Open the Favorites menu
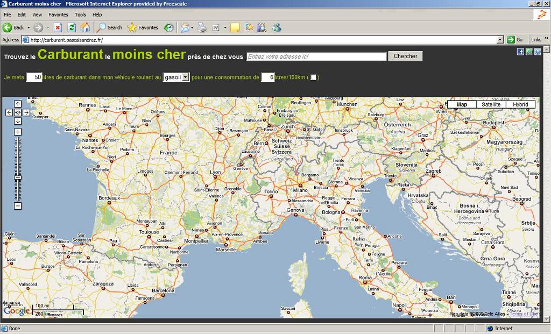Screen dimensions: 551x334 click(x=58, y=15)
